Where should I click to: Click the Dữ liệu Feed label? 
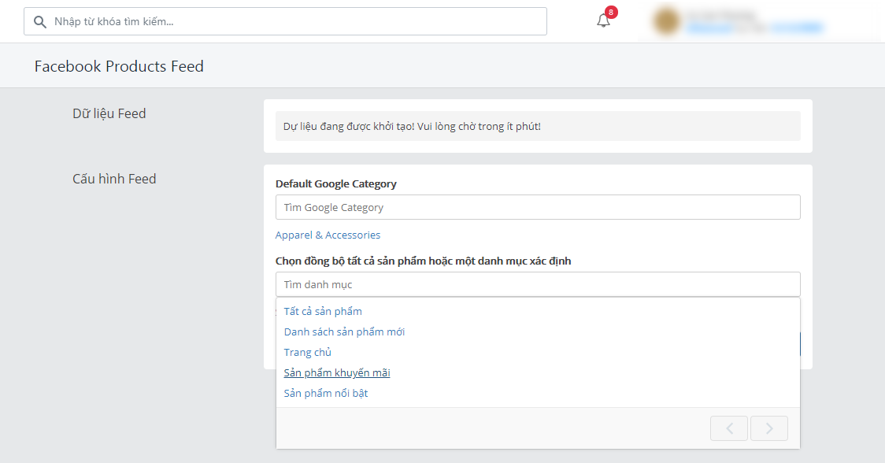[x=109, y=113]
